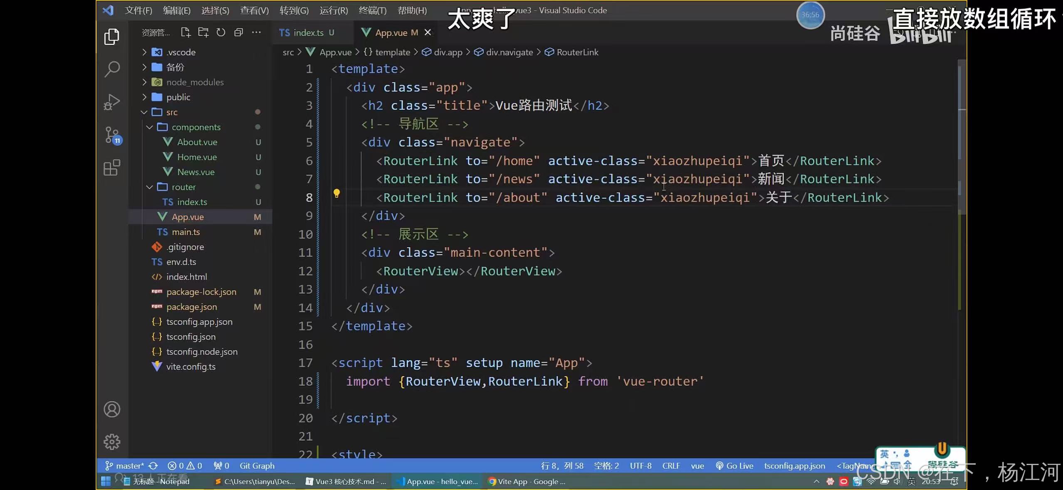Open explorer more actions ellipsis
This screenshot has width=1063, height=490.
[x=257, y=32]
